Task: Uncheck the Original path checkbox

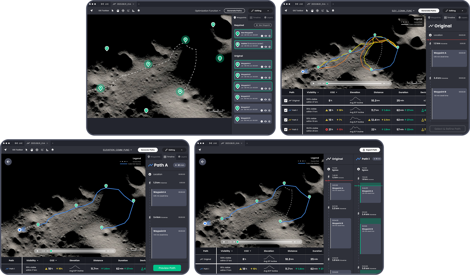Action: pyautogui.click(x=286, y=101)
